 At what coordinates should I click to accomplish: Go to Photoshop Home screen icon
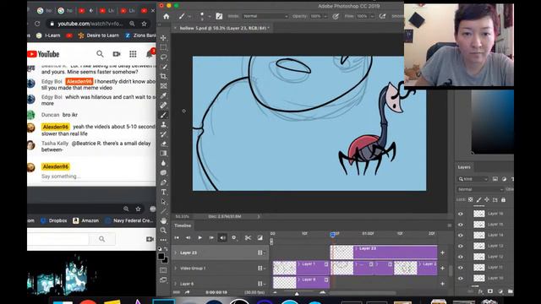167,16
